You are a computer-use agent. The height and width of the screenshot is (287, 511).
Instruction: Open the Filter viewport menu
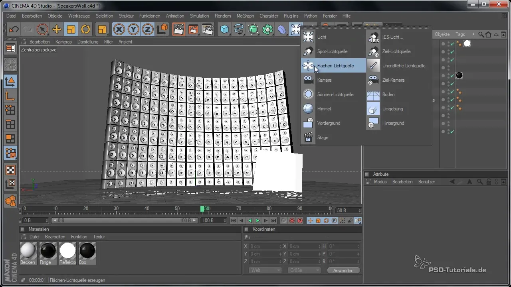(x=109, y=42)
